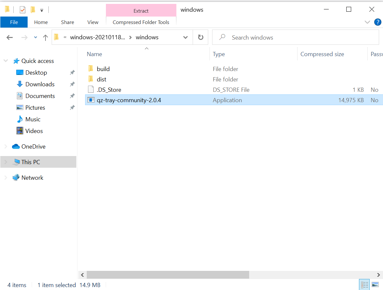Open Customize Quick Access Toolbar dropdown
This screenshot has height=290, width=383.
(42, 10)
